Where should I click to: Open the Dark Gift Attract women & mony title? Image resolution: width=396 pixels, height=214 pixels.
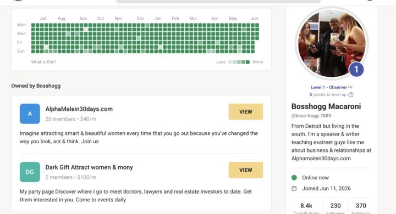coord(89,167)
